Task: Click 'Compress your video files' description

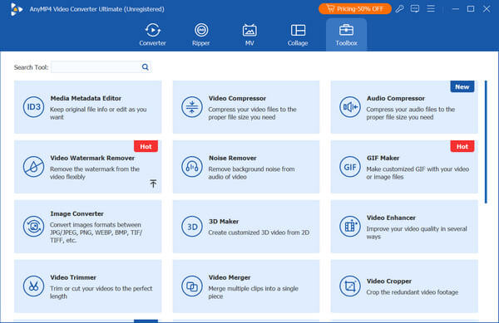Action: click(x=252, y=113)
